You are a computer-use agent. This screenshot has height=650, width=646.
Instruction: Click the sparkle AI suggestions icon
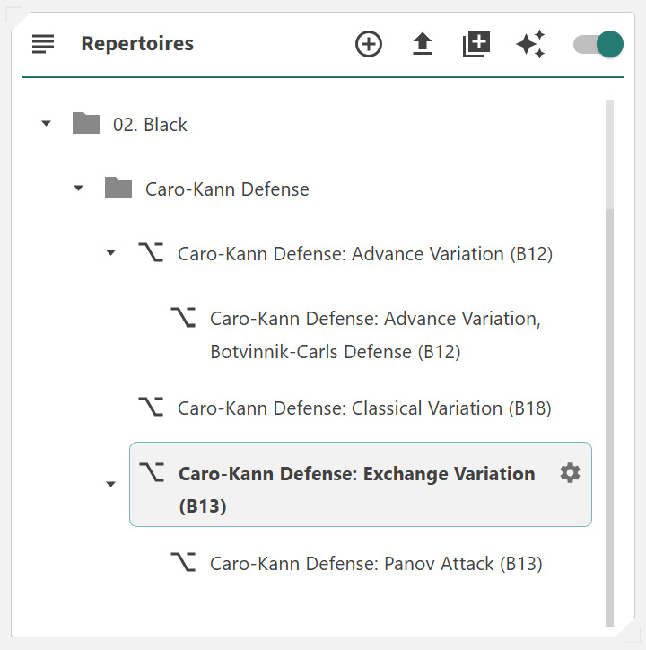click(530, 44)
